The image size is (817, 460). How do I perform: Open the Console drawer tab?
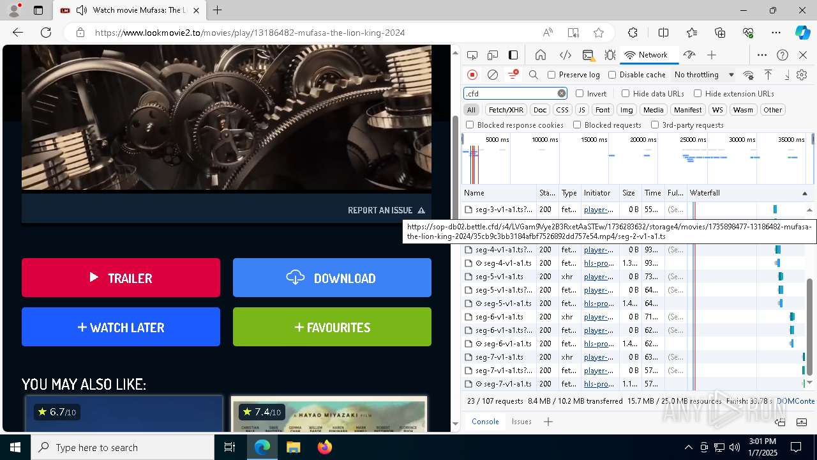coord(485,422)
